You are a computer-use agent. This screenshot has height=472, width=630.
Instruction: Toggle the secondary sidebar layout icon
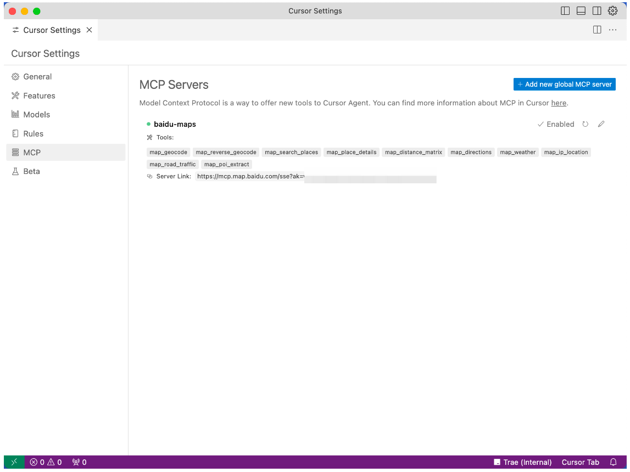click(x=596, y=11)
